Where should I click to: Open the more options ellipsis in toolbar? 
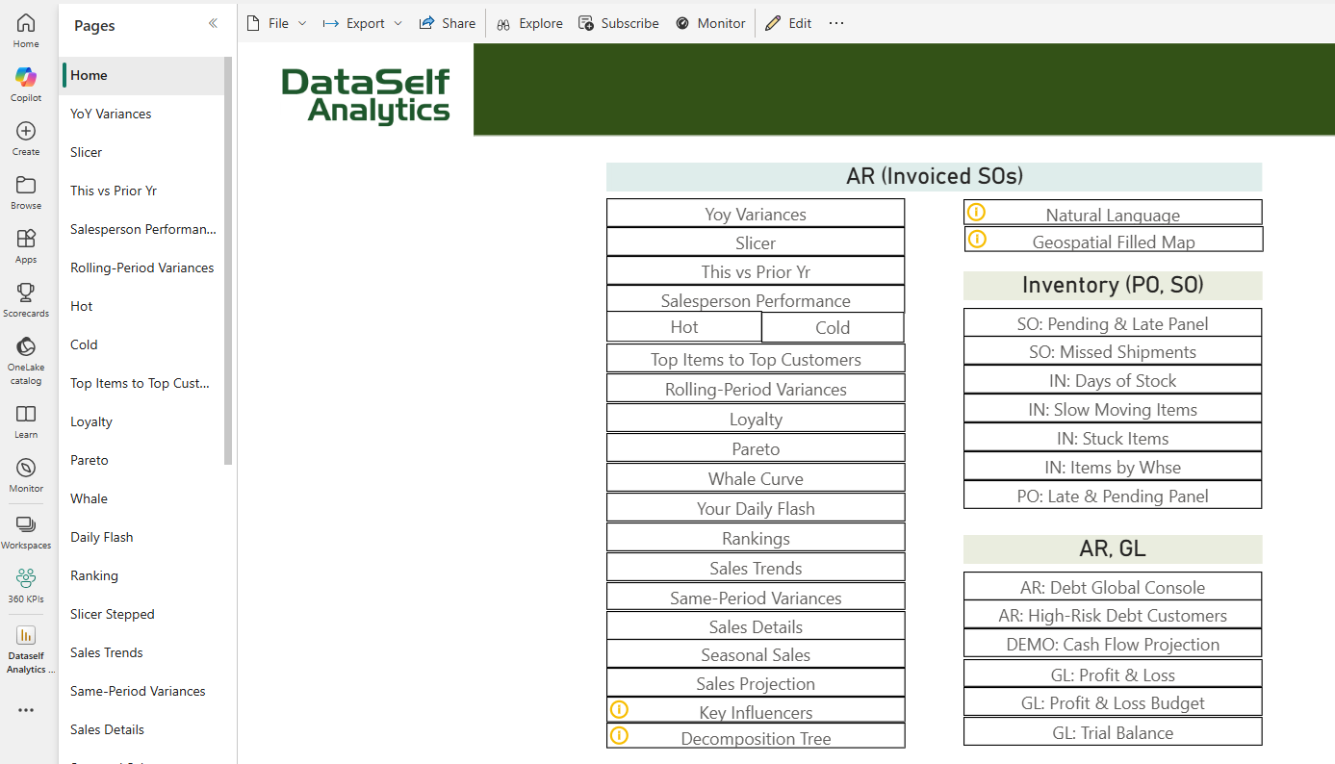pos(836,23)
